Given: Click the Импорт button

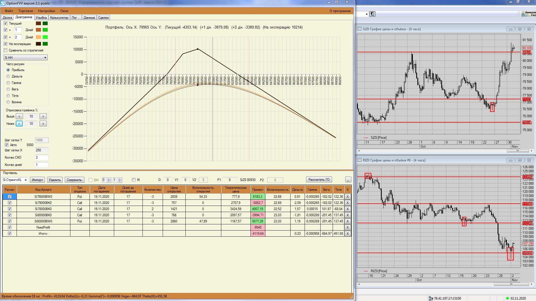Looking at the screenshot, I should (x=37, y=180).
